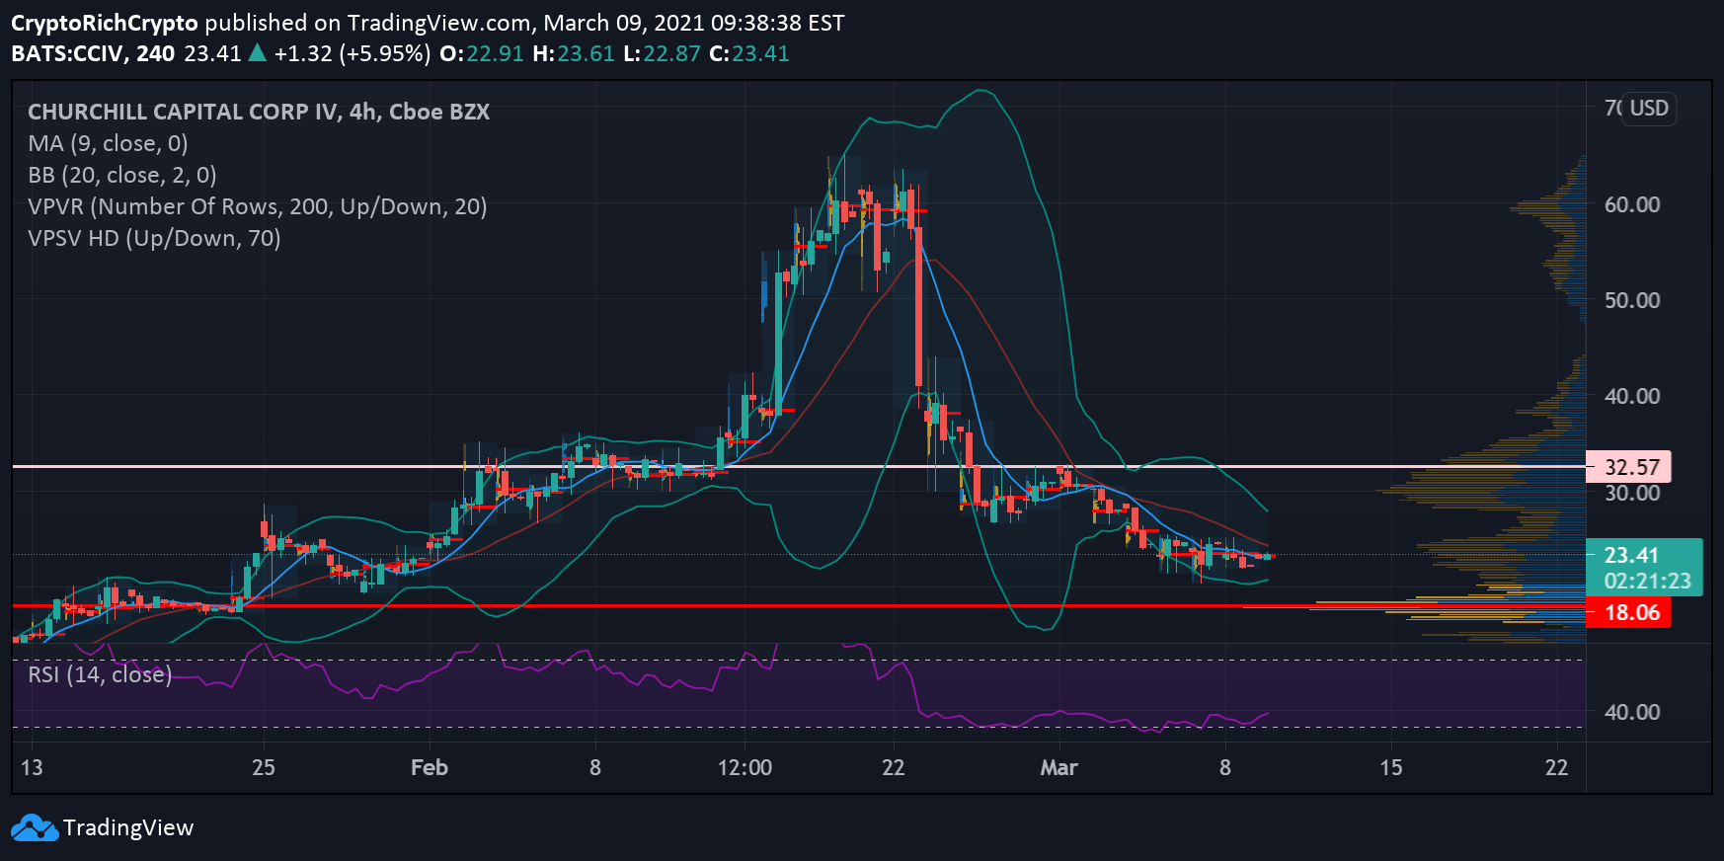1724x861 pixels.
Task: Select the RSI (14, close) label
Action: point(100,674)
